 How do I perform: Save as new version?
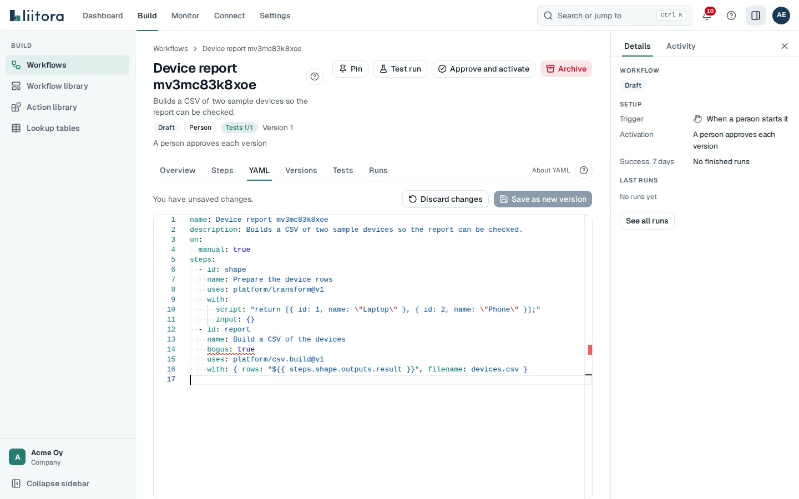click(543, 199)
